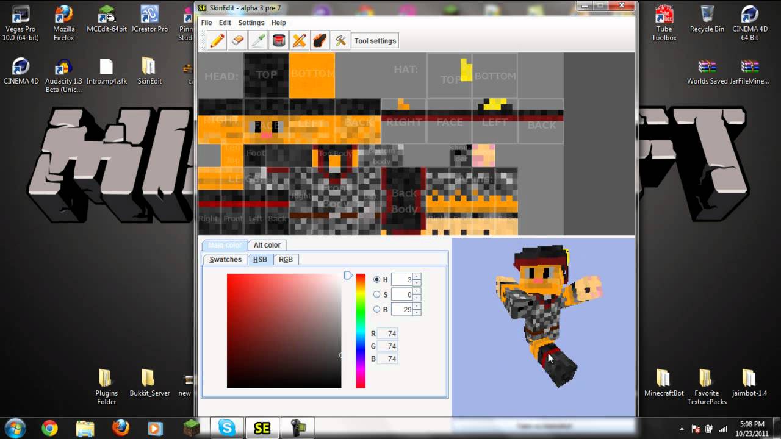
Task: Click the S value input field
Action: pos(402,294)
